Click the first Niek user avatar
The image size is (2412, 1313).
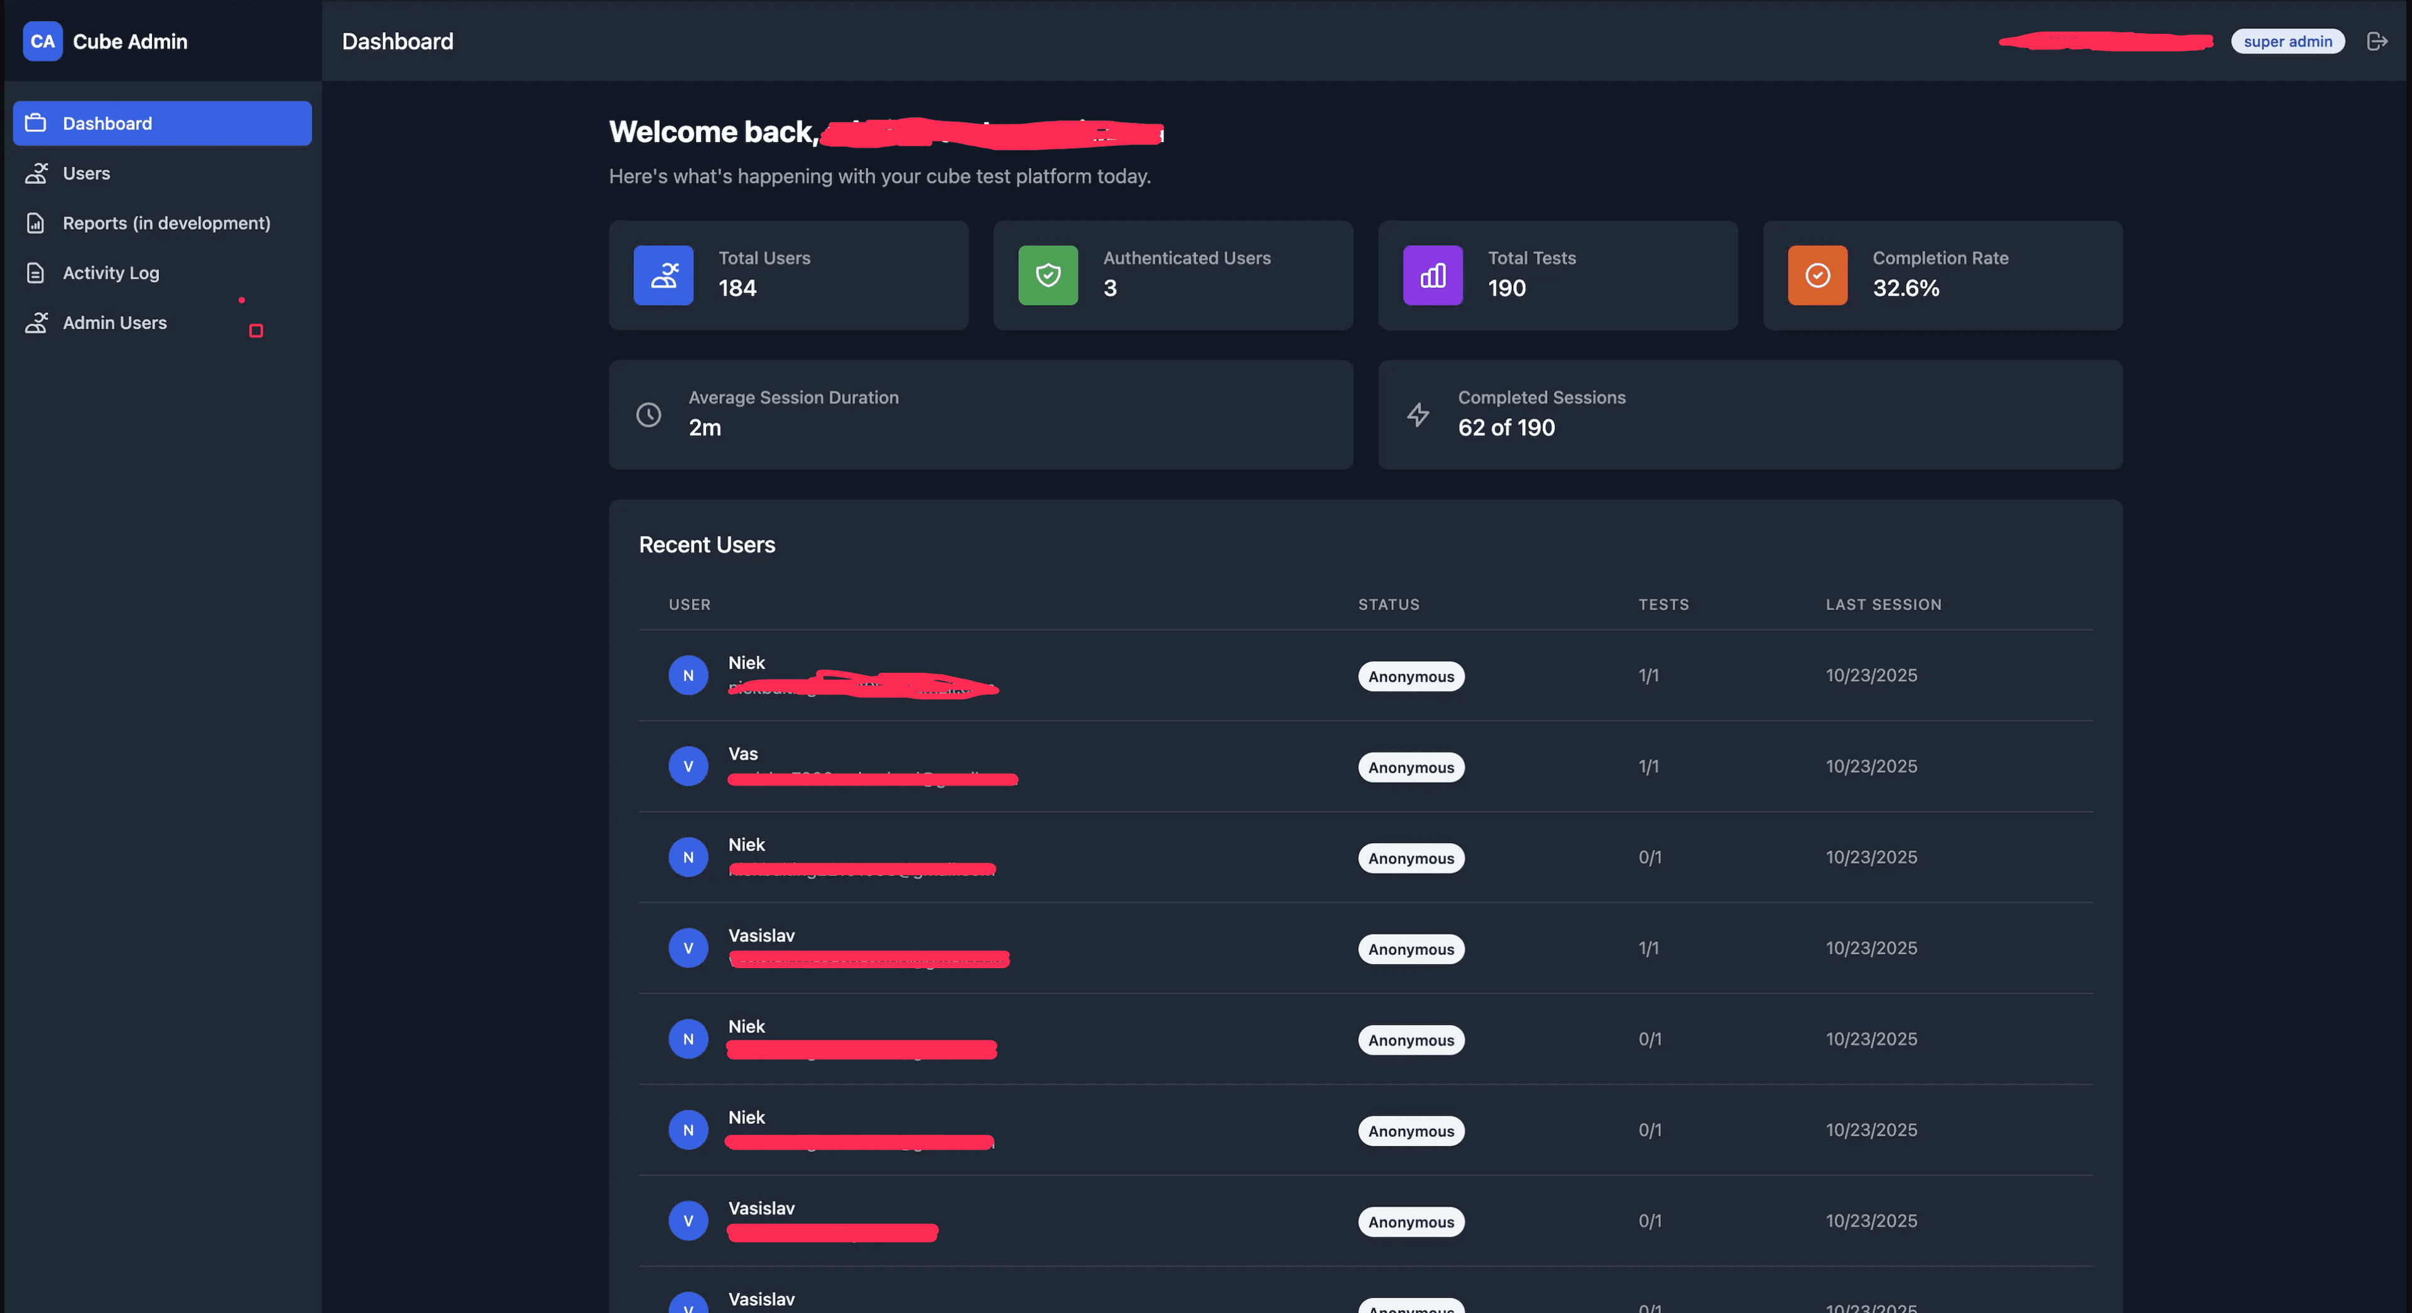click(688, 675)
